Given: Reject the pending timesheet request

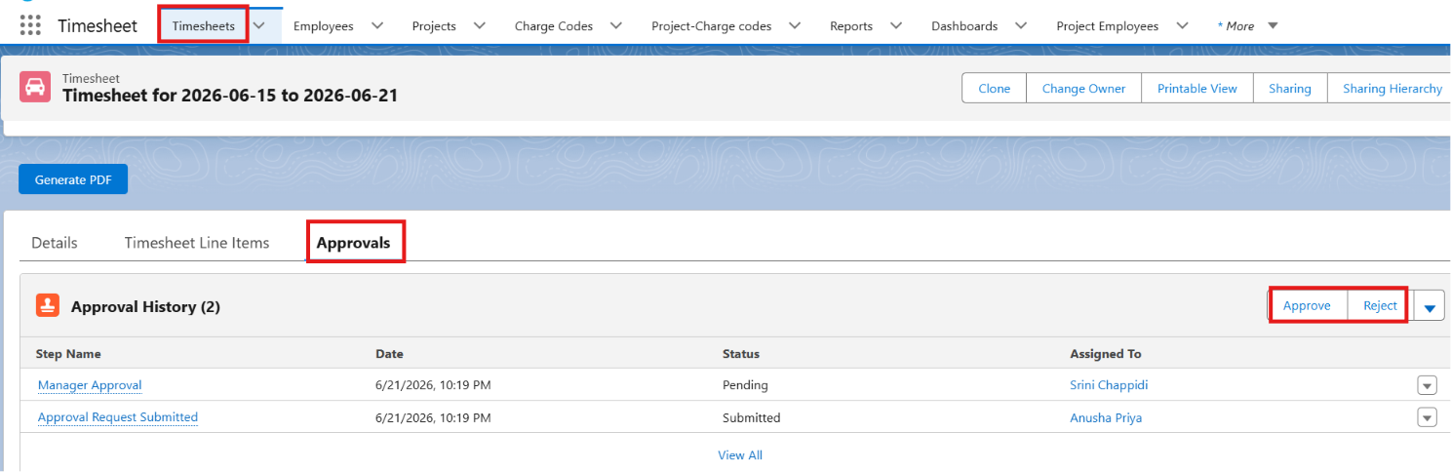Looking at the screenshot, I should click(x=1380, y=305).
